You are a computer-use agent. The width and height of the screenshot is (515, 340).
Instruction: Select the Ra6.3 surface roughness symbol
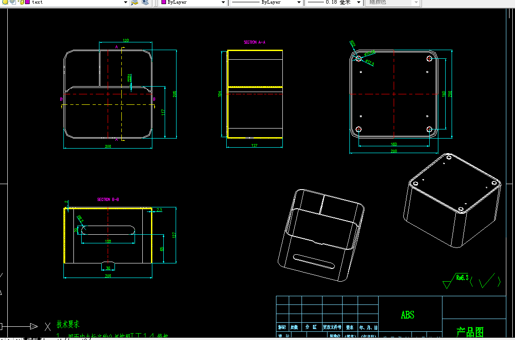[x=456, y=280]
